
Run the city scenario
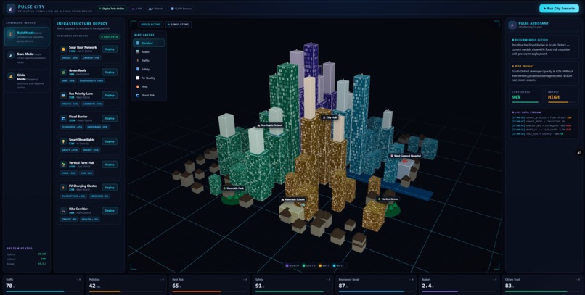click(559, 8)
